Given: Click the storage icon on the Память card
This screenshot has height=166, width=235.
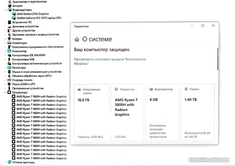Looking at the screenshot, I should 186,89.
